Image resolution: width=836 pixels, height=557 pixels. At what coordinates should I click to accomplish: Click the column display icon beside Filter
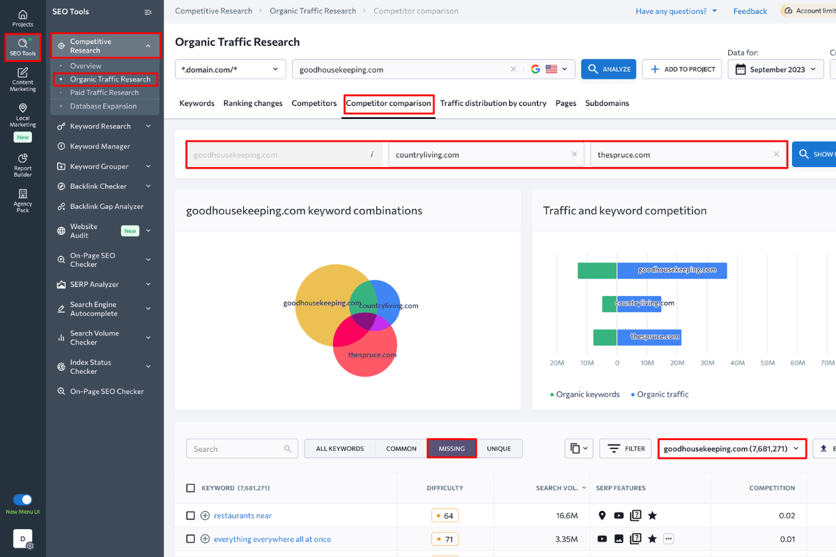pos(578,448)
